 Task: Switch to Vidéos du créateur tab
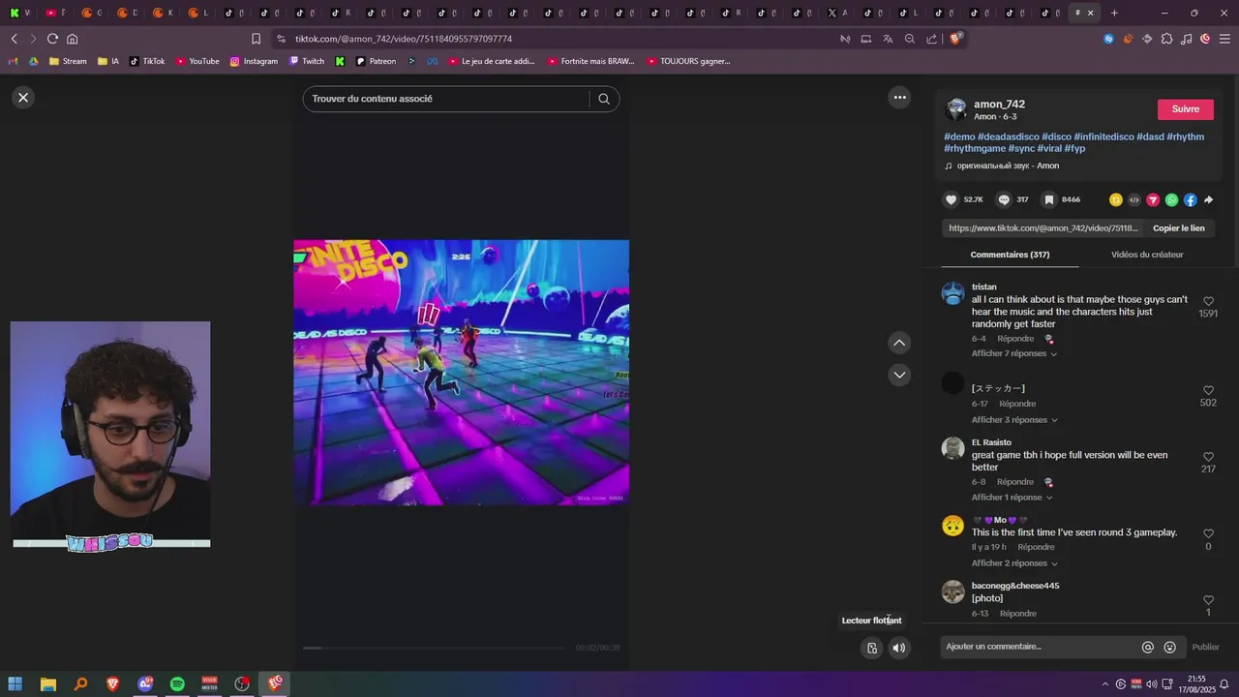click(x=1147, y=255)
